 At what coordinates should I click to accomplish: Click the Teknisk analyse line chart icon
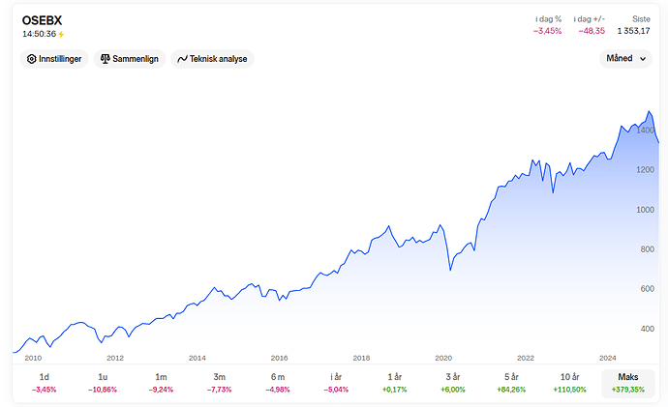tap(182, 59)
